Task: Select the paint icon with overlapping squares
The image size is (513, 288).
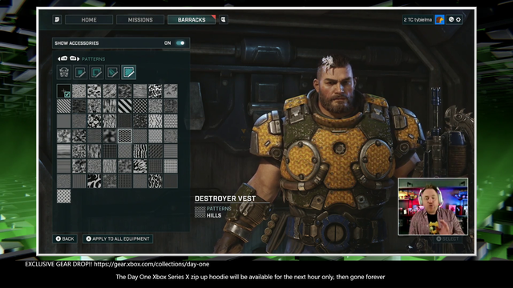Action: coord(96,72)
